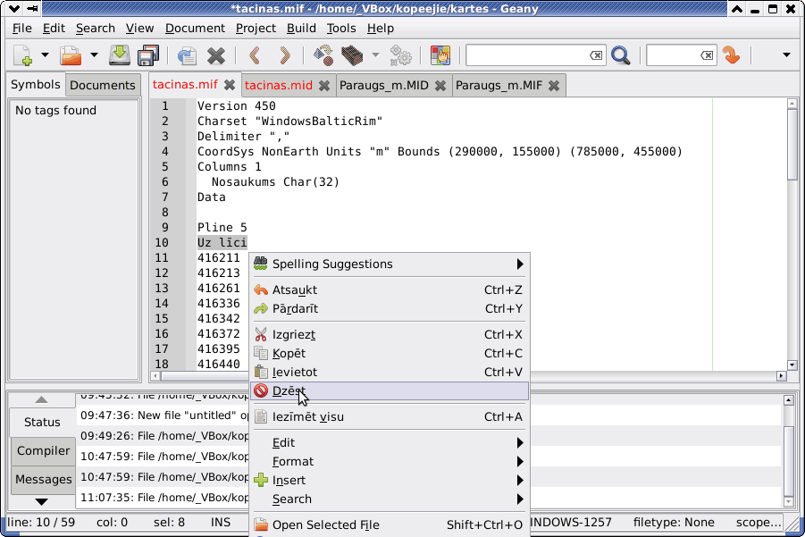This screenshot has height=537, width=805.
Task: Click the down arrow below Messages tab
Action: click(x=42, y=501)
